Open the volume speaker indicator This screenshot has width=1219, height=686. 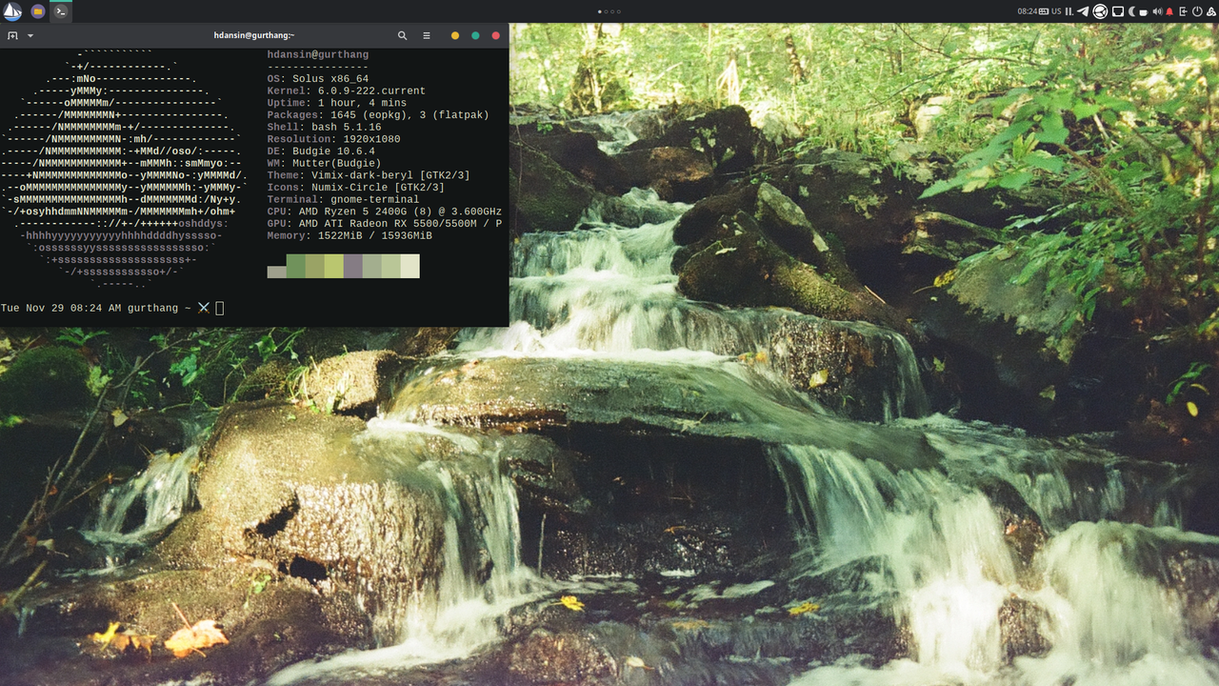pyautogui.click(x=1158, y=11)
